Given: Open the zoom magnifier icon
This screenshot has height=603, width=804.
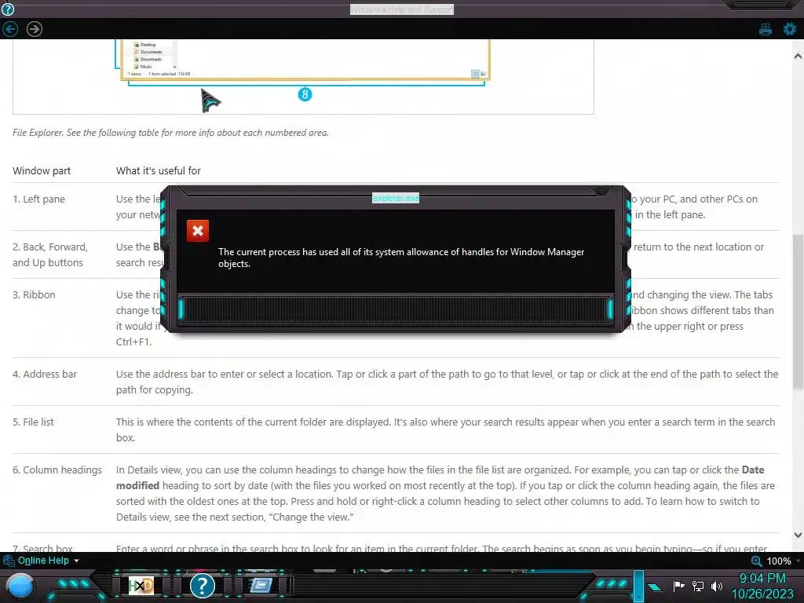Looking at the screenshot, I should click(x=756, y=561).
